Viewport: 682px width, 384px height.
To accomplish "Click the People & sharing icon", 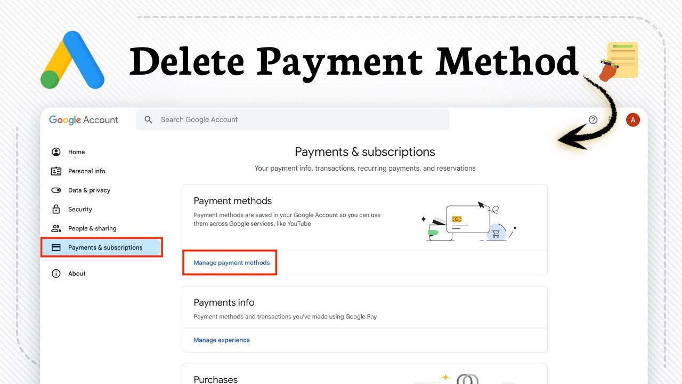I will coord(56,228).
